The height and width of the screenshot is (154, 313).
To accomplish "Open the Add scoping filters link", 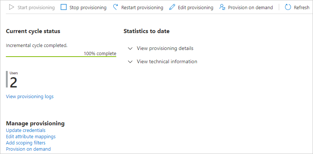I will 26,143.
